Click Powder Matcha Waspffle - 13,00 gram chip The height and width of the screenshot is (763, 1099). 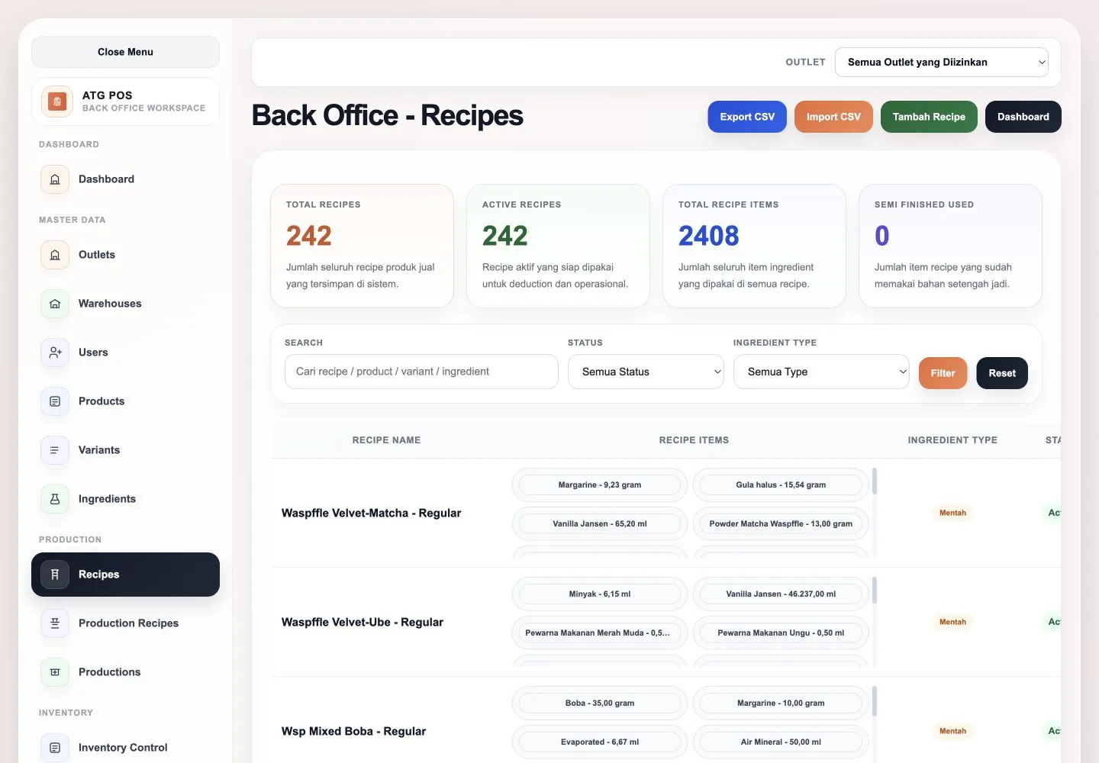(781, 523)
